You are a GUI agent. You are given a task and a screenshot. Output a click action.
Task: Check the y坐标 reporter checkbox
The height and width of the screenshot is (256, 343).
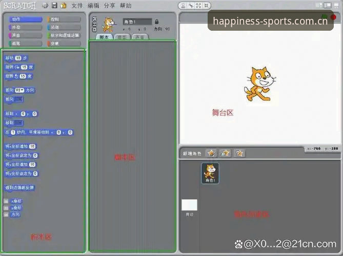pyautogui.click(x=6, y=208)
